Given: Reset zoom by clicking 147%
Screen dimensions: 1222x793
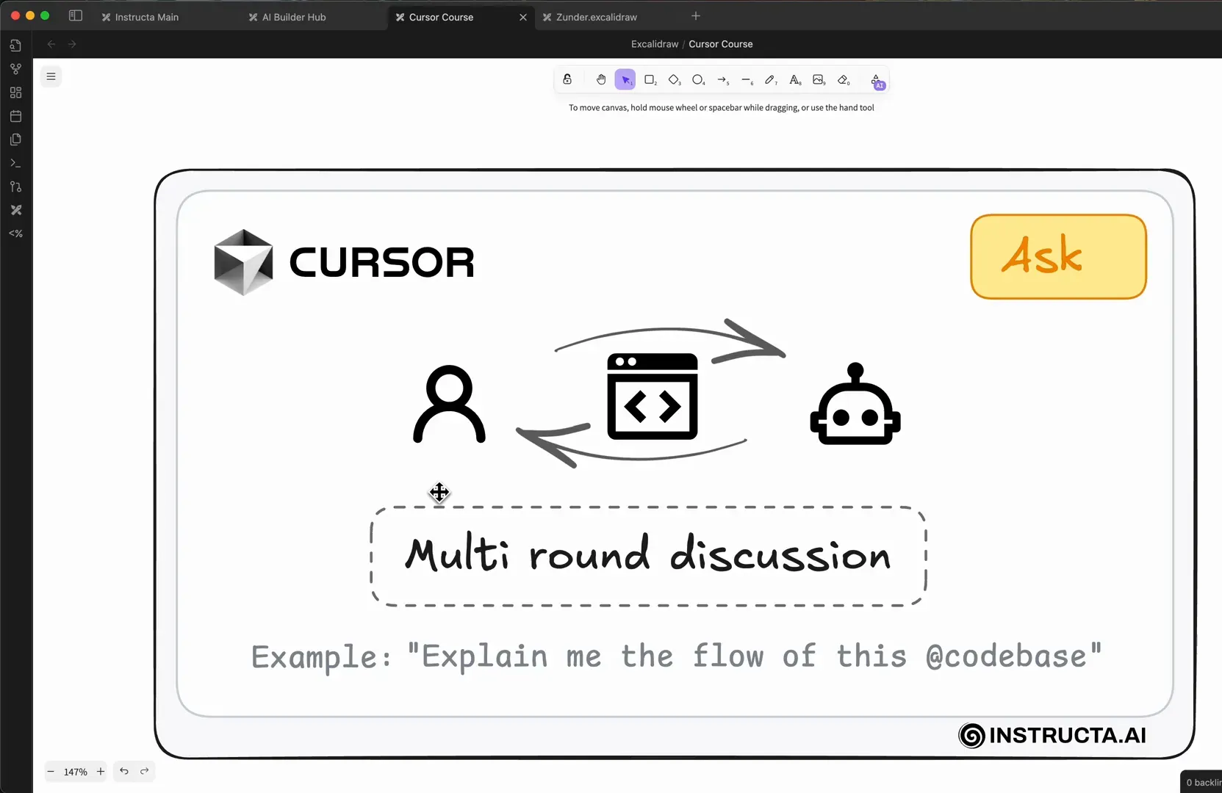Looking at the screenshot, I should coord(76,772).
